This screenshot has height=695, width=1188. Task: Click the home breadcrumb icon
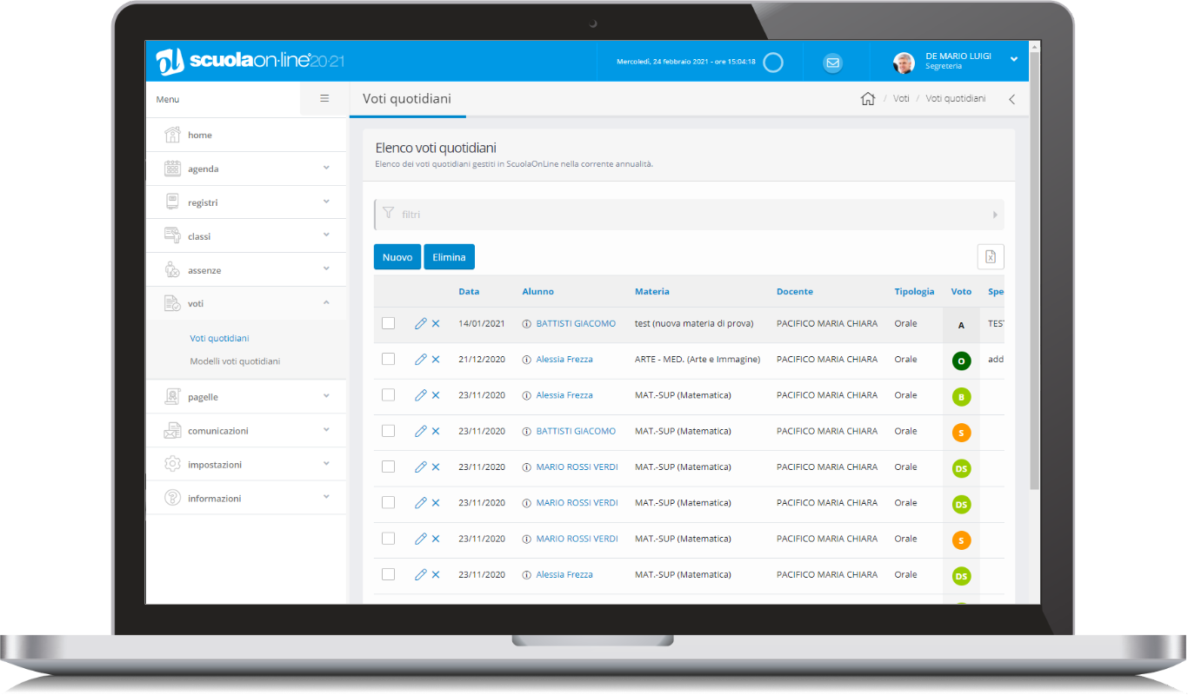click(867, 99)
